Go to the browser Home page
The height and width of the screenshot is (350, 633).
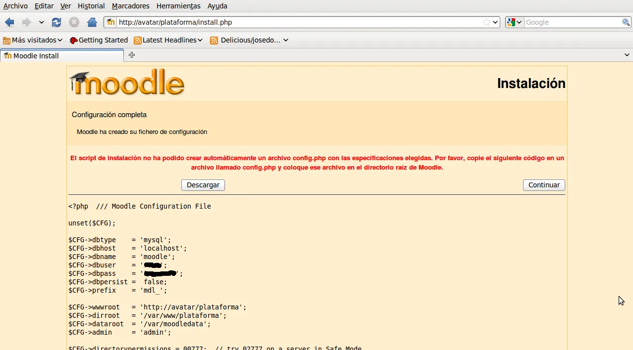click(x=92, y=22)
